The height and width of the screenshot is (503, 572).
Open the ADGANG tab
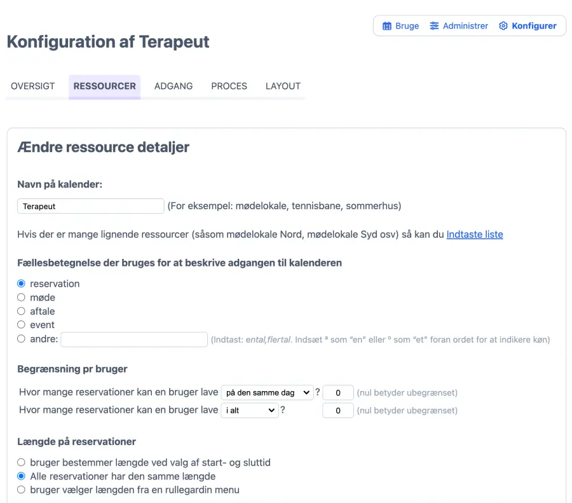(x=174, y=86)
